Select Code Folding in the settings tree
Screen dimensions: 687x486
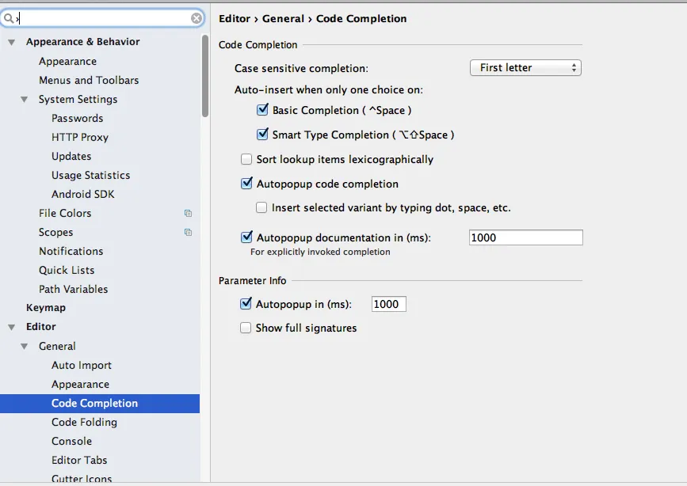84,423
